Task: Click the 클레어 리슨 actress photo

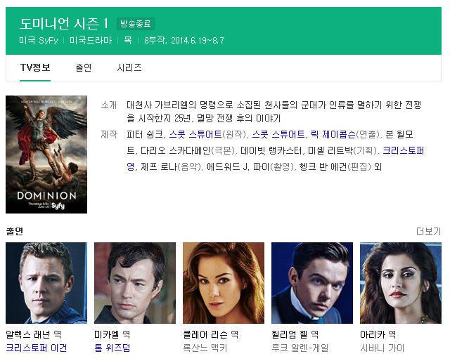Action: pyautogui.click(x=224, y=283)
